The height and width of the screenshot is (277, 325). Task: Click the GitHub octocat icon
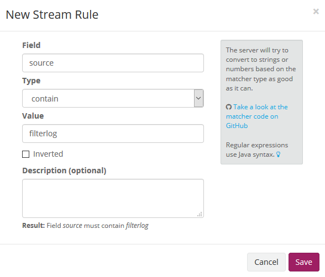229,107
